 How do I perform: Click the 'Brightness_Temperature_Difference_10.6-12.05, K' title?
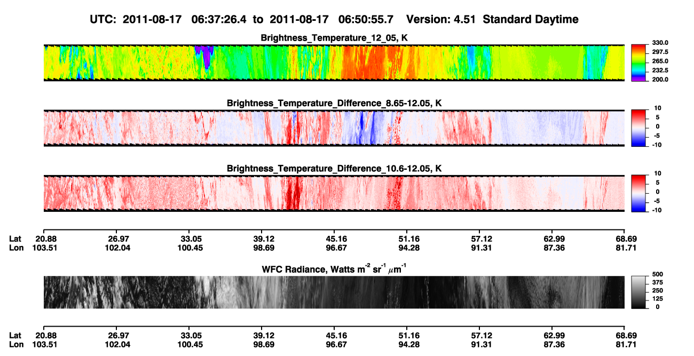coord(335,168)
